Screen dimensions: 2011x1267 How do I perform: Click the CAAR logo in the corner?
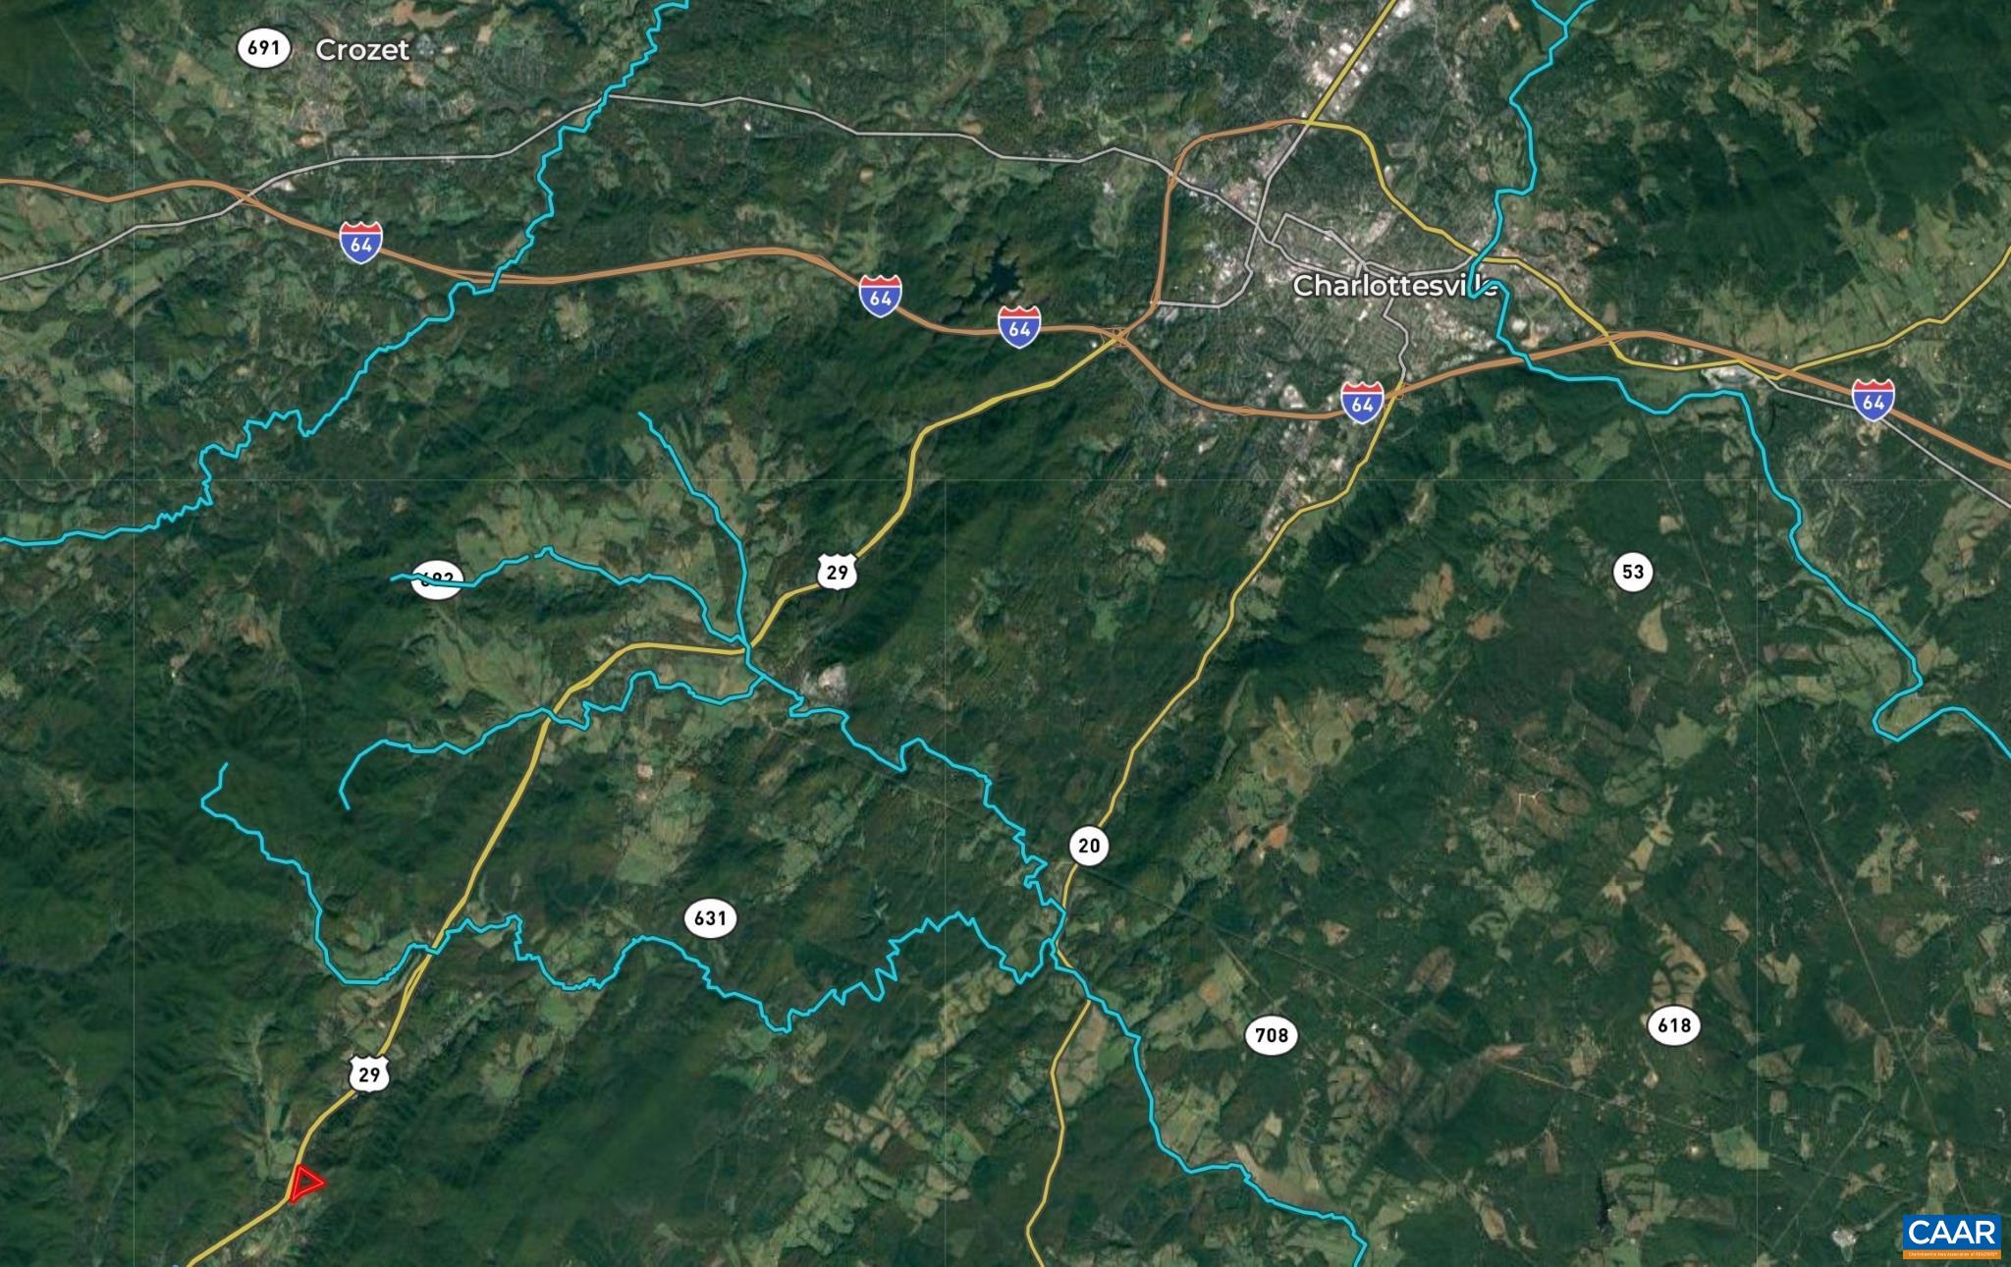click(x=1952, y=1237)
